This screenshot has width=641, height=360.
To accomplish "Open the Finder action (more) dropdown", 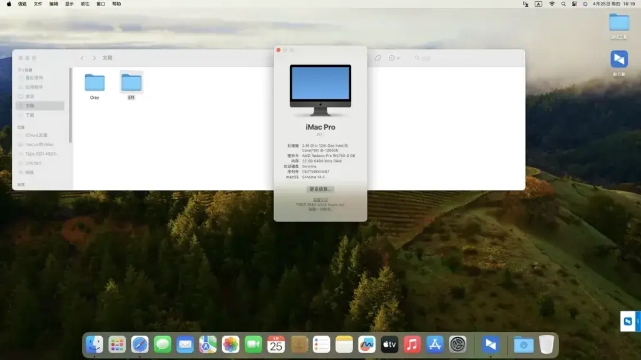I will pos(394,58).
